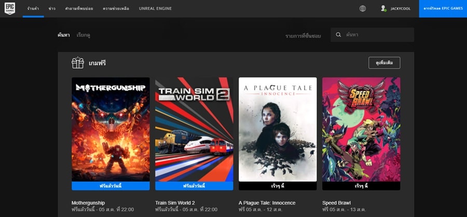Open คำถามที่พบบ่อย FAQ menu item

(x=79, y=9)
